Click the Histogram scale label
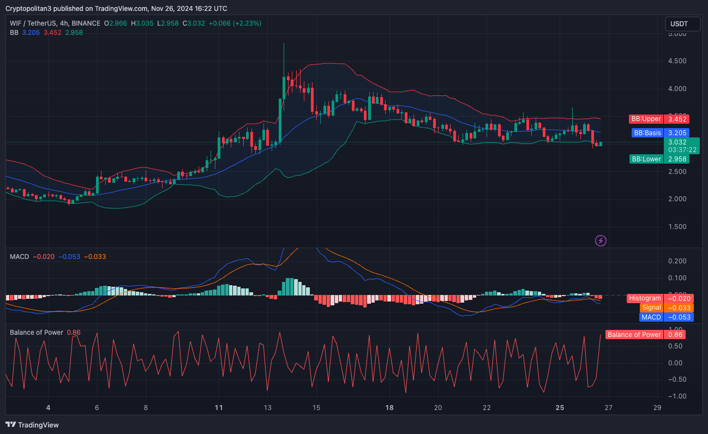 point(645,298)
